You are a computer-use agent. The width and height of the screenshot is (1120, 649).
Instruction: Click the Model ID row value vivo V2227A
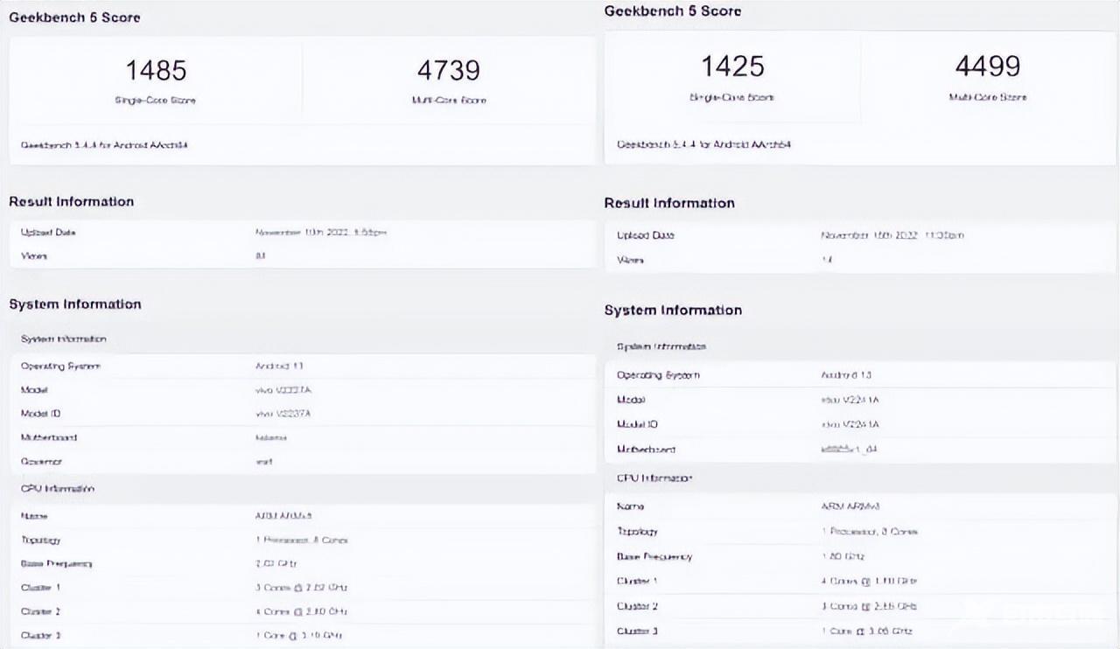point(283,414)
